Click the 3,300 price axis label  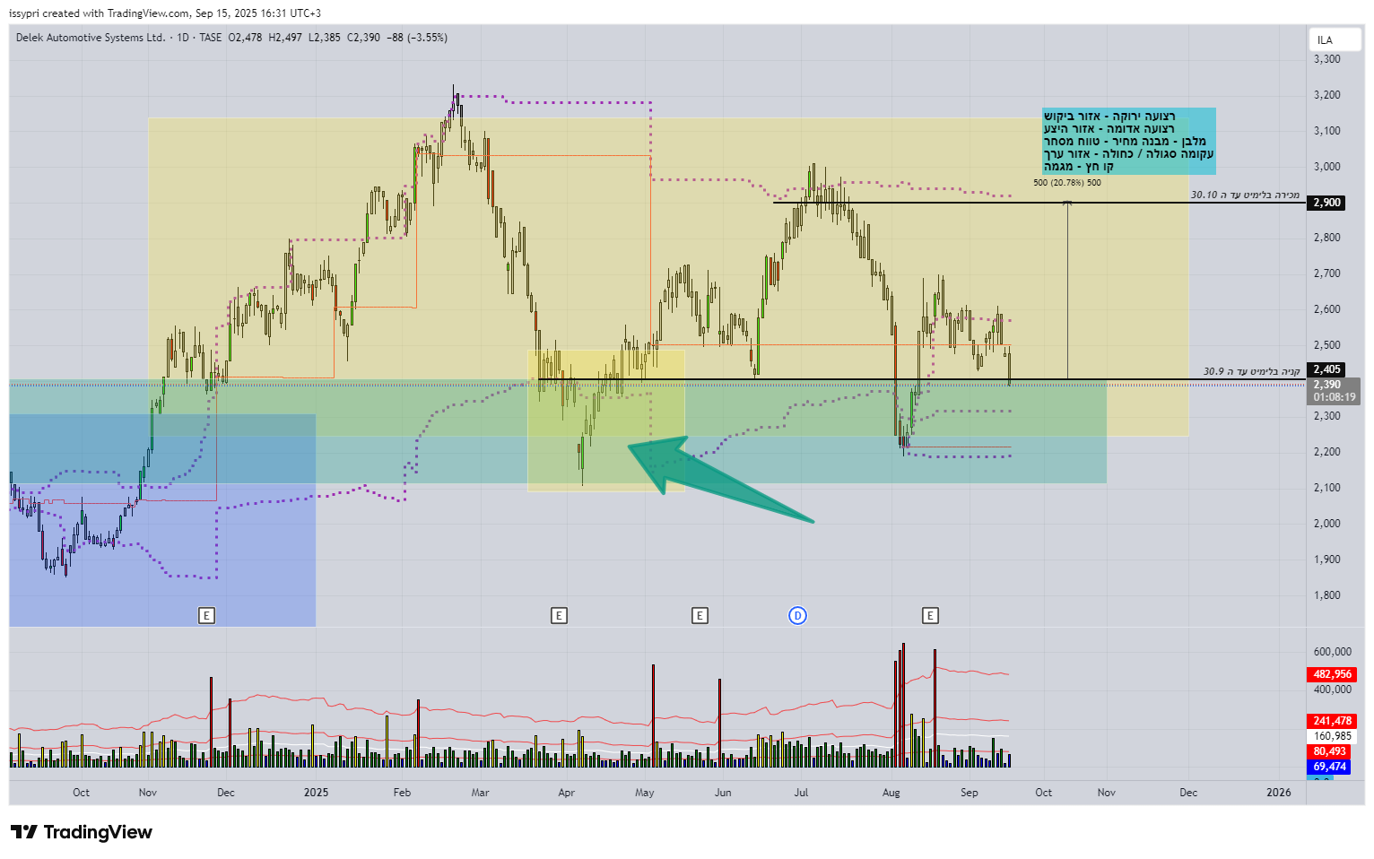click(1327, 59)
